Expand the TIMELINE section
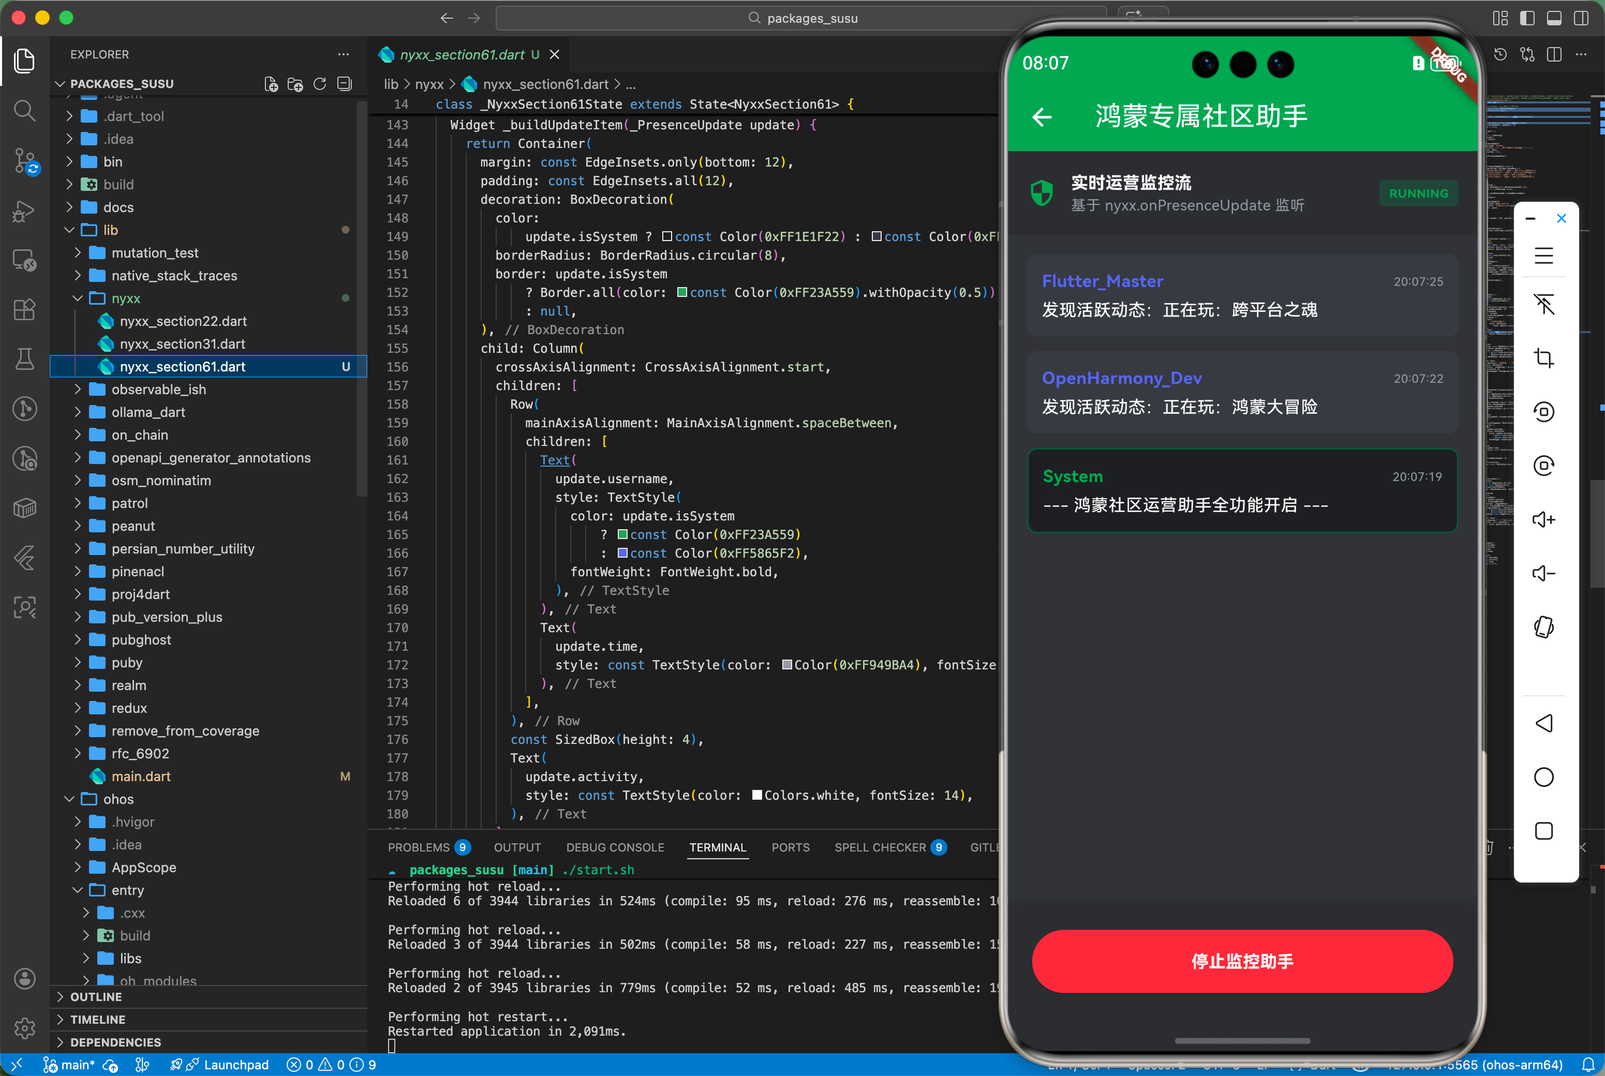 coord(208,1019)
